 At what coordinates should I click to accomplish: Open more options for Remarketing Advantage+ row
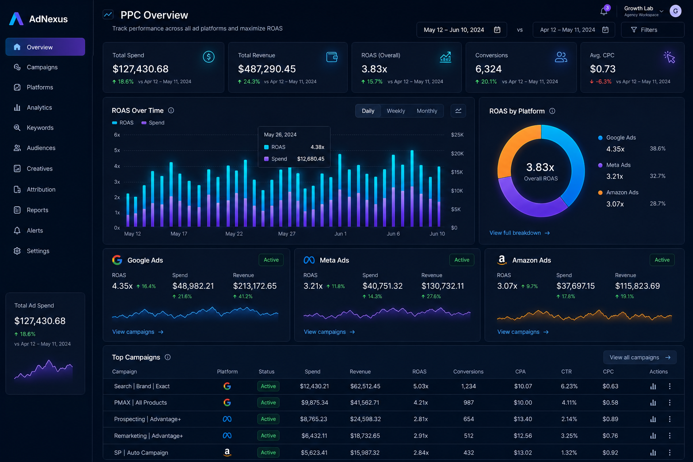click(670, 436)
